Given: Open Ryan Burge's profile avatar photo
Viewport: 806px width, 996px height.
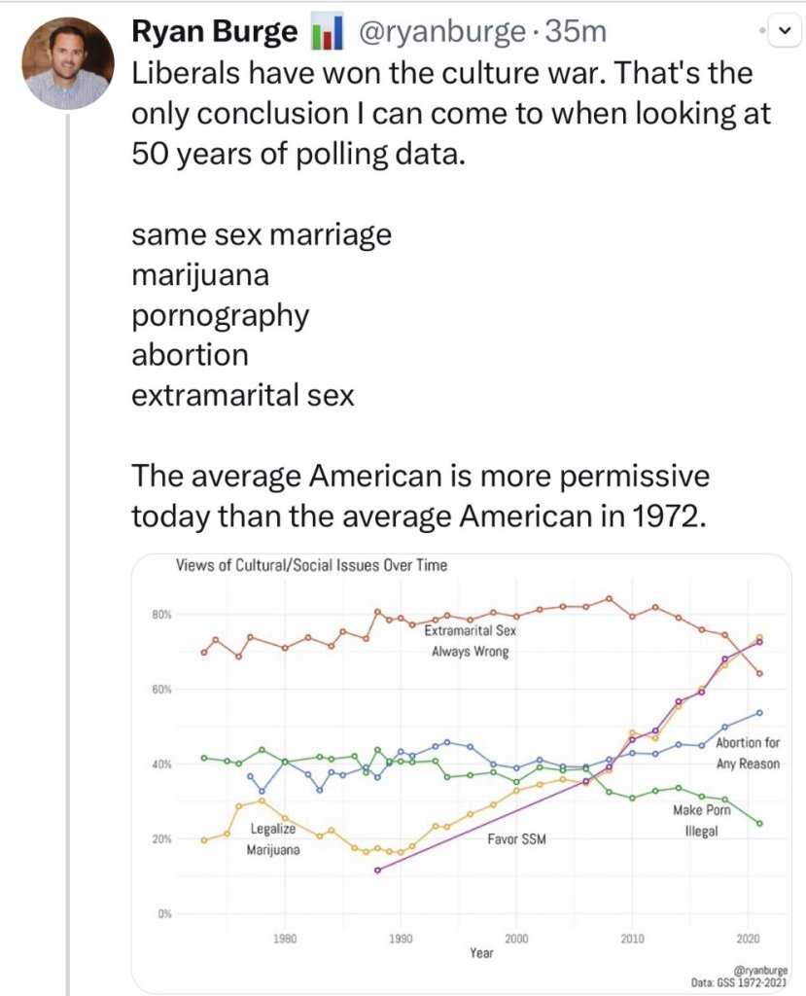Looking at the screenshot, I should tap(68, 64).
